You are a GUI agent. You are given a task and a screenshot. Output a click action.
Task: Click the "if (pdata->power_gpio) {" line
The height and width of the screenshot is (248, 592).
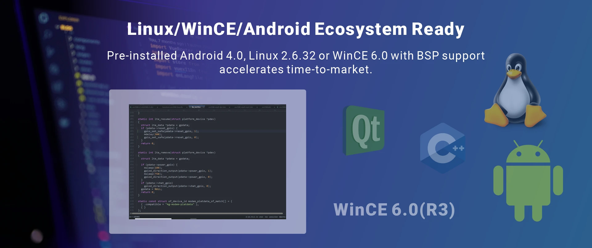159,165
